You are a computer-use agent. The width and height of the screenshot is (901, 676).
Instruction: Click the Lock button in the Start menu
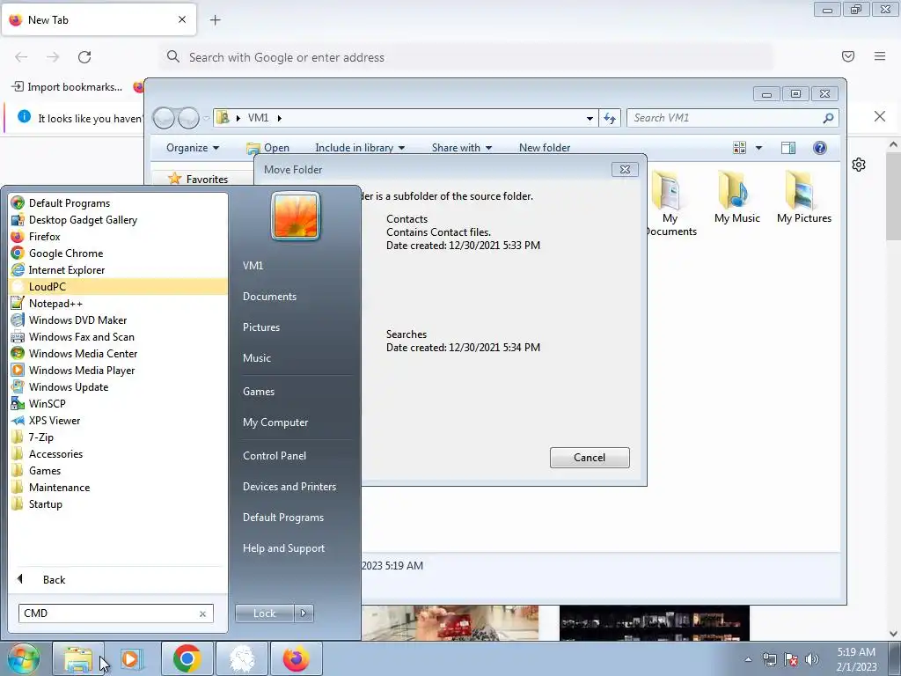pos(264,614)
